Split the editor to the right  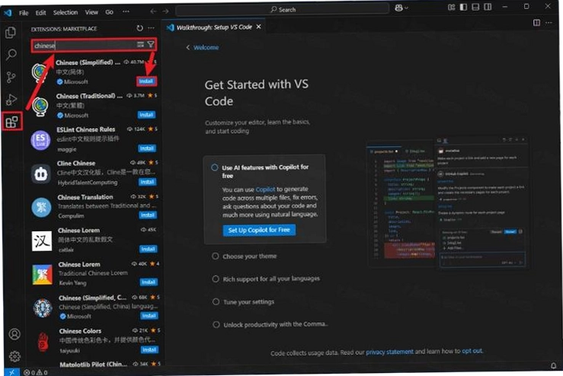coord(536,23)
